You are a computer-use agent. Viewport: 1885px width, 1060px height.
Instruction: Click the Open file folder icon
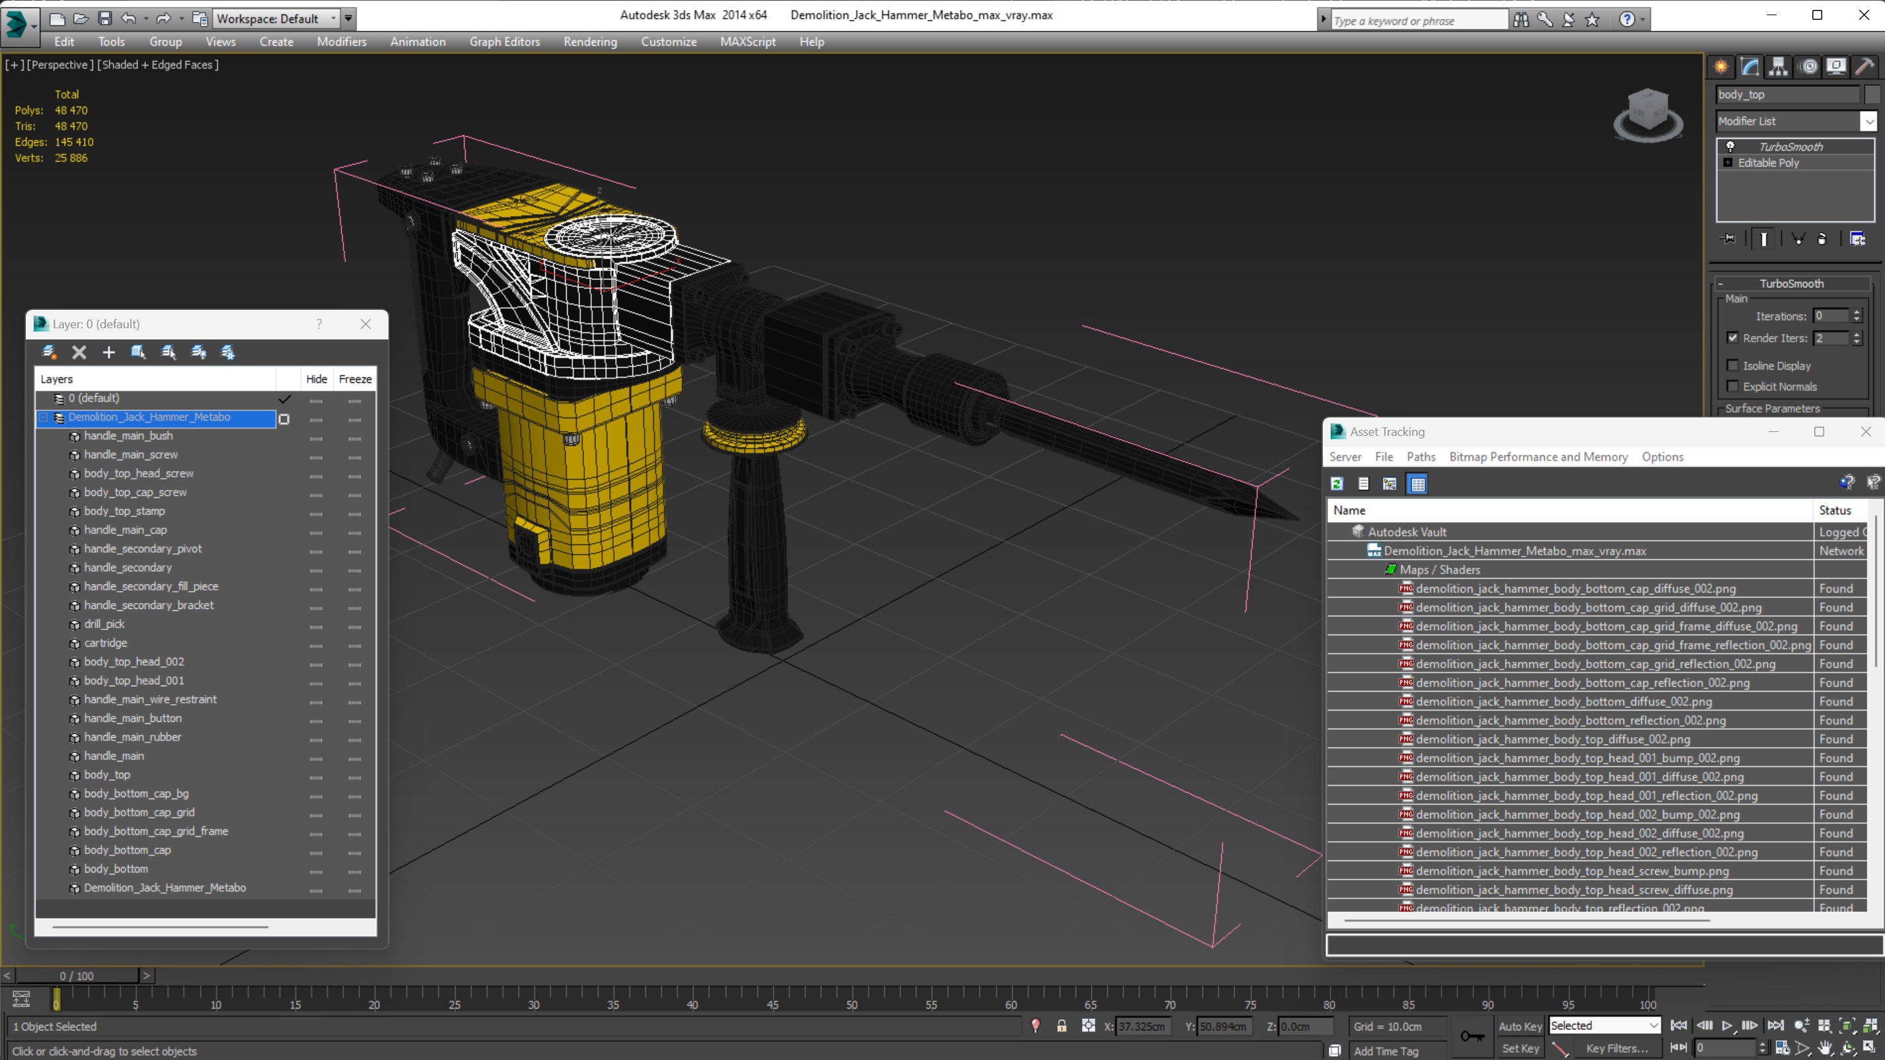click(81, 18)
